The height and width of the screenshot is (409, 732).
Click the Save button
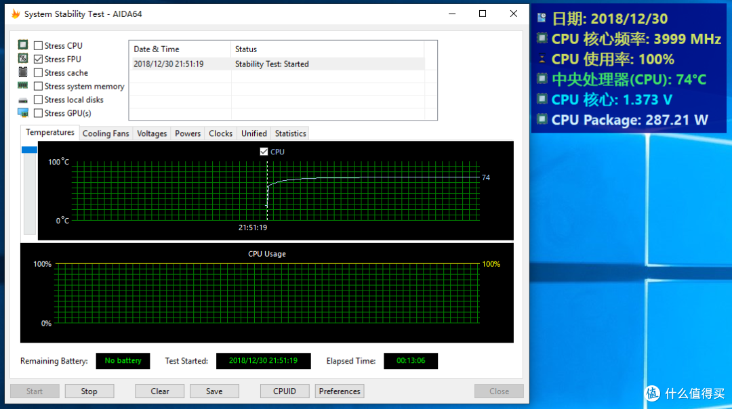click(x=214, y=391)
